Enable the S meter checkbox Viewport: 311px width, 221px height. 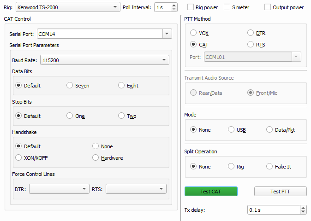pyautogui.click(x=227, y=7)
